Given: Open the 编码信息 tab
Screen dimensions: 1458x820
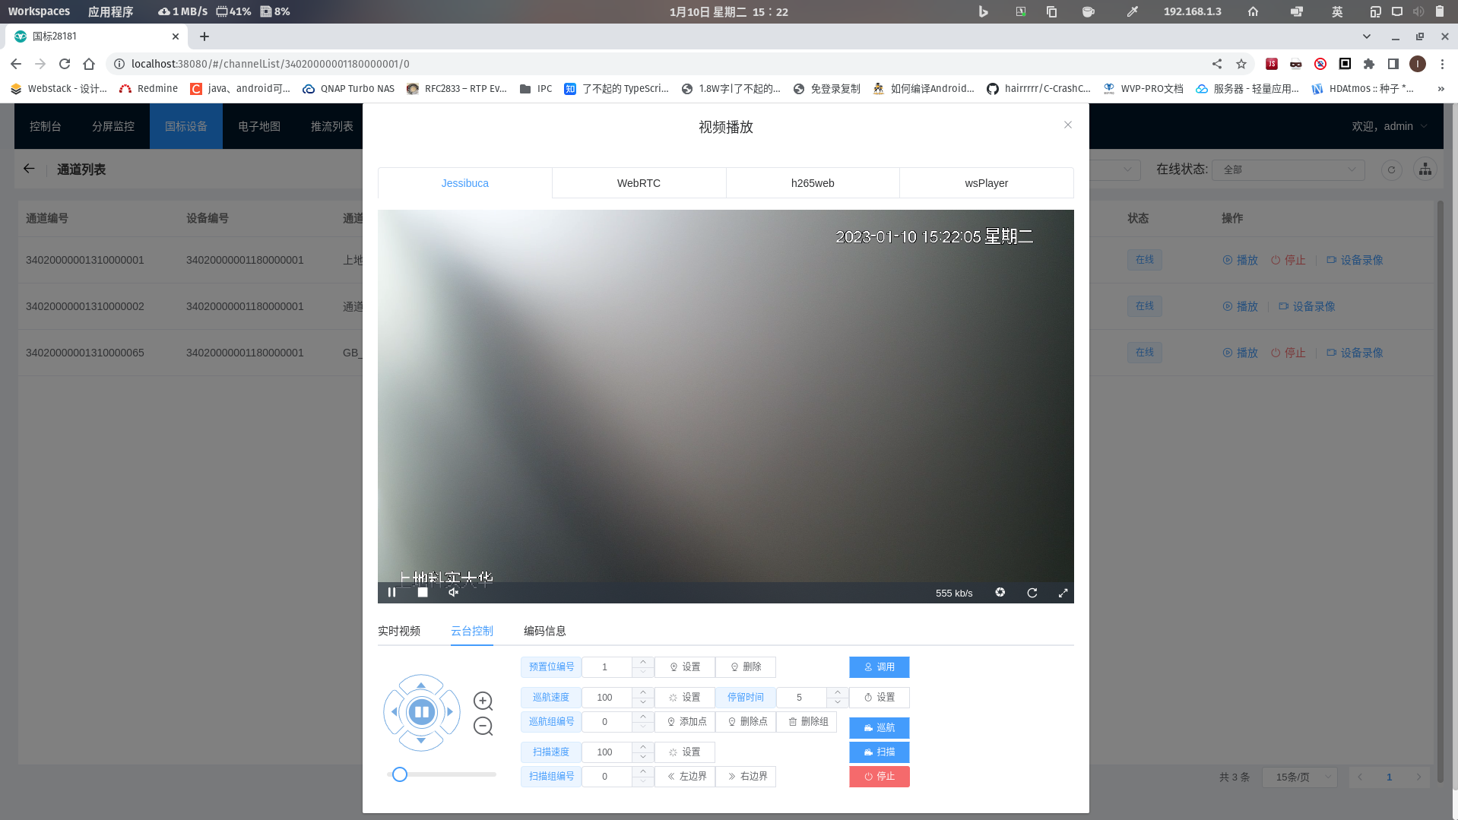Looking at the screenshot, I should pos(544,631).
